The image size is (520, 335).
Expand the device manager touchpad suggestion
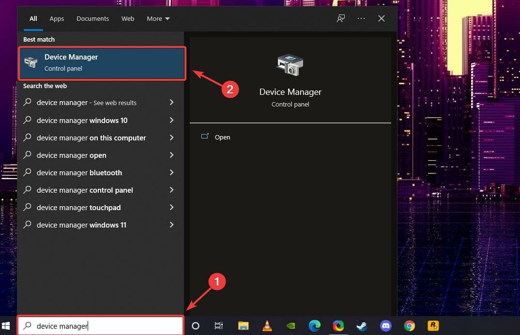171,207
